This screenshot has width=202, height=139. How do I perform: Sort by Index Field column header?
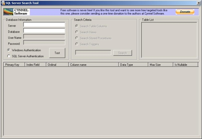point(36,65)
